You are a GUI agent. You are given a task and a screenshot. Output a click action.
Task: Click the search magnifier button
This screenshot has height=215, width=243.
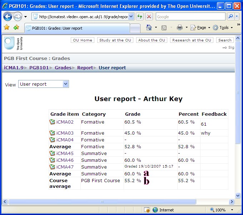231,16
